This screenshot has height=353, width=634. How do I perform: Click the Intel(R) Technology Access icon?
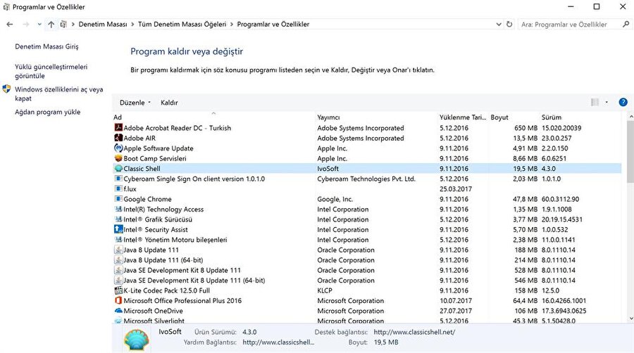[x=118, y=209]
